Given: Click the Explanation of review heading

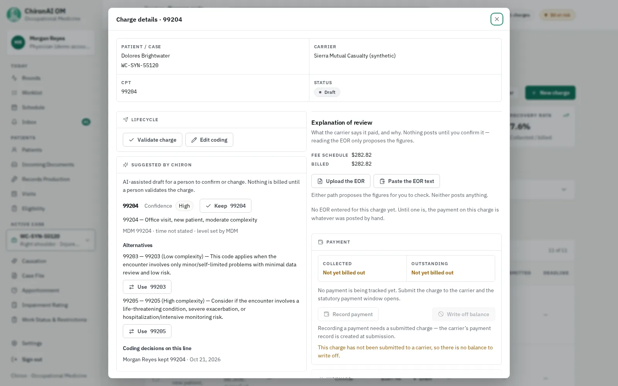Looking at the screenshot, I should pyautogui.click(x=342, y=122).
